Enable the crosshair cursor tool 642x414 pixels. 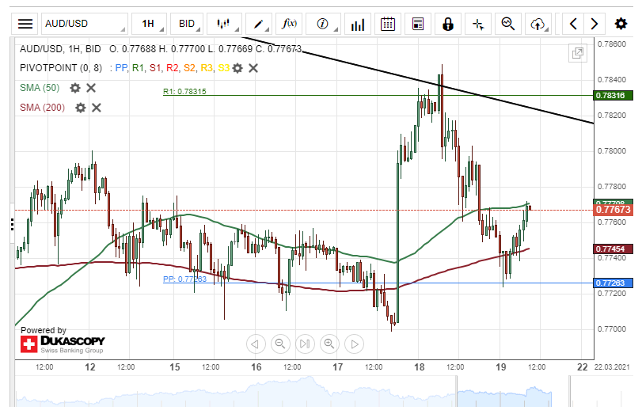pyautogui.click(x=478, y=24)
